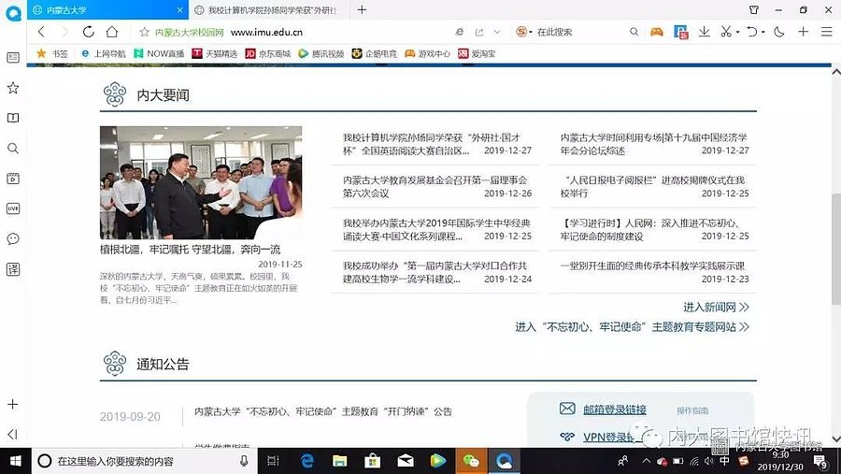Add a sidebar app with the plus icon

pyautogui.click(x=13, y=404)
